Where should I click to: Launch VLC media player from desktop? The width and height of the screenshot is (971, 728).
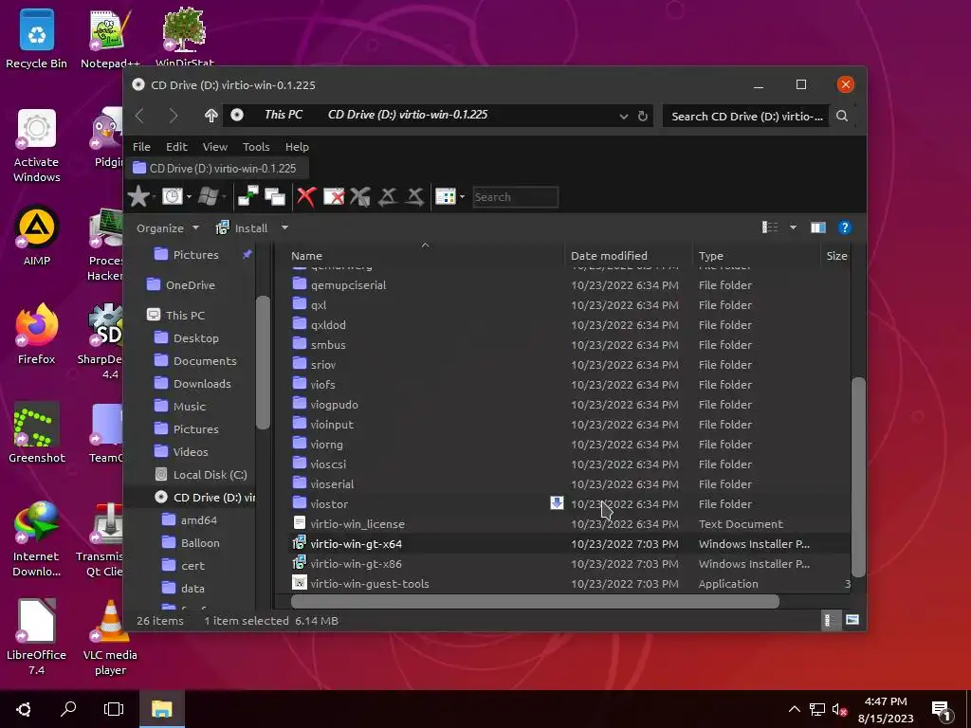pyautogui.click(x=110, y=638)
